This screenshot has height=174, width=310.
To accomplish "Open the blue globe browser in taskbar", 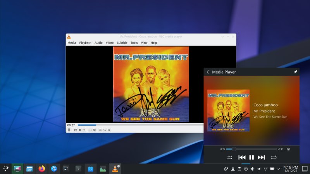I will [54, 169].
